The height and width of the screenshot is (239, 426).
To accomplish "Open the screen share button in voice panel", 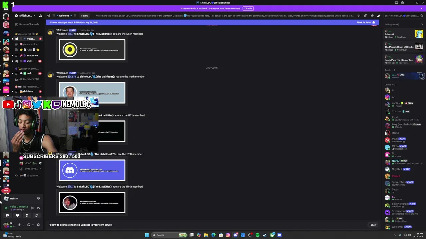I will coord(17,215).
